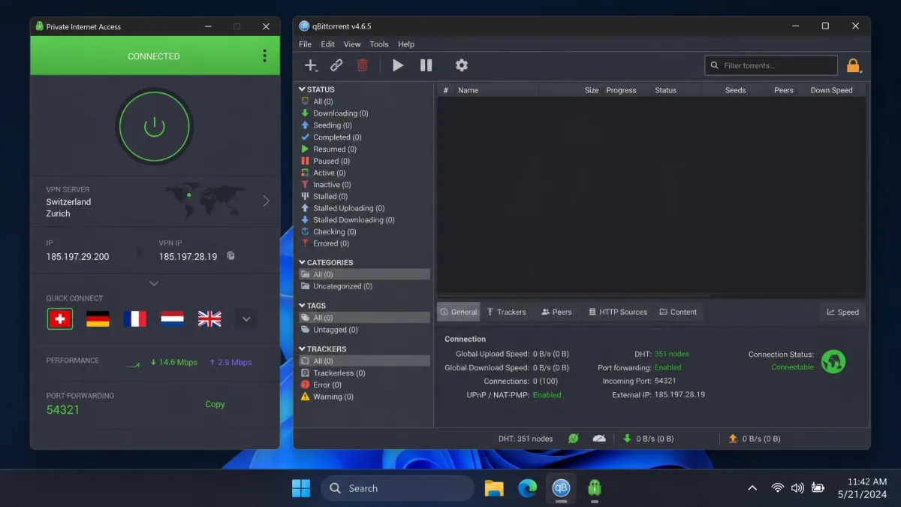Switch to the Content tab

[678, 312]
